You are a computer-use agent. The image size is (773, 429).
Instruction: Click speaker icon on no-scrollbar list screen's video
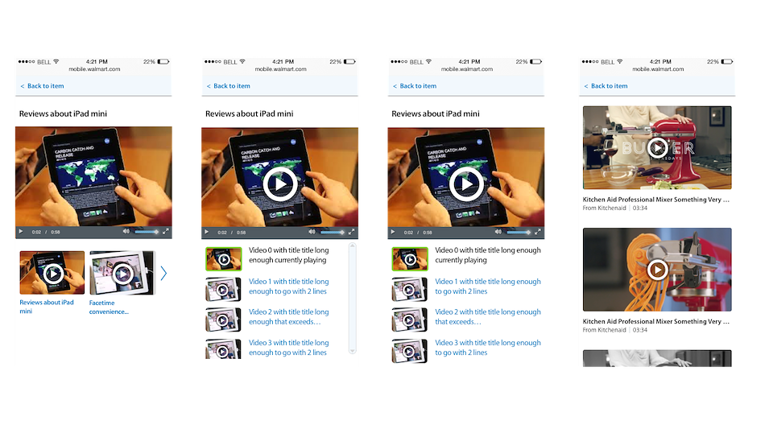[498, 232]
